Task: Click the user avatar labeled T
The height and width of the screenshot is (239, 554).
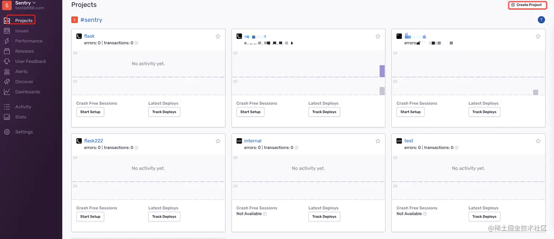Action: [x=541, y=20]
